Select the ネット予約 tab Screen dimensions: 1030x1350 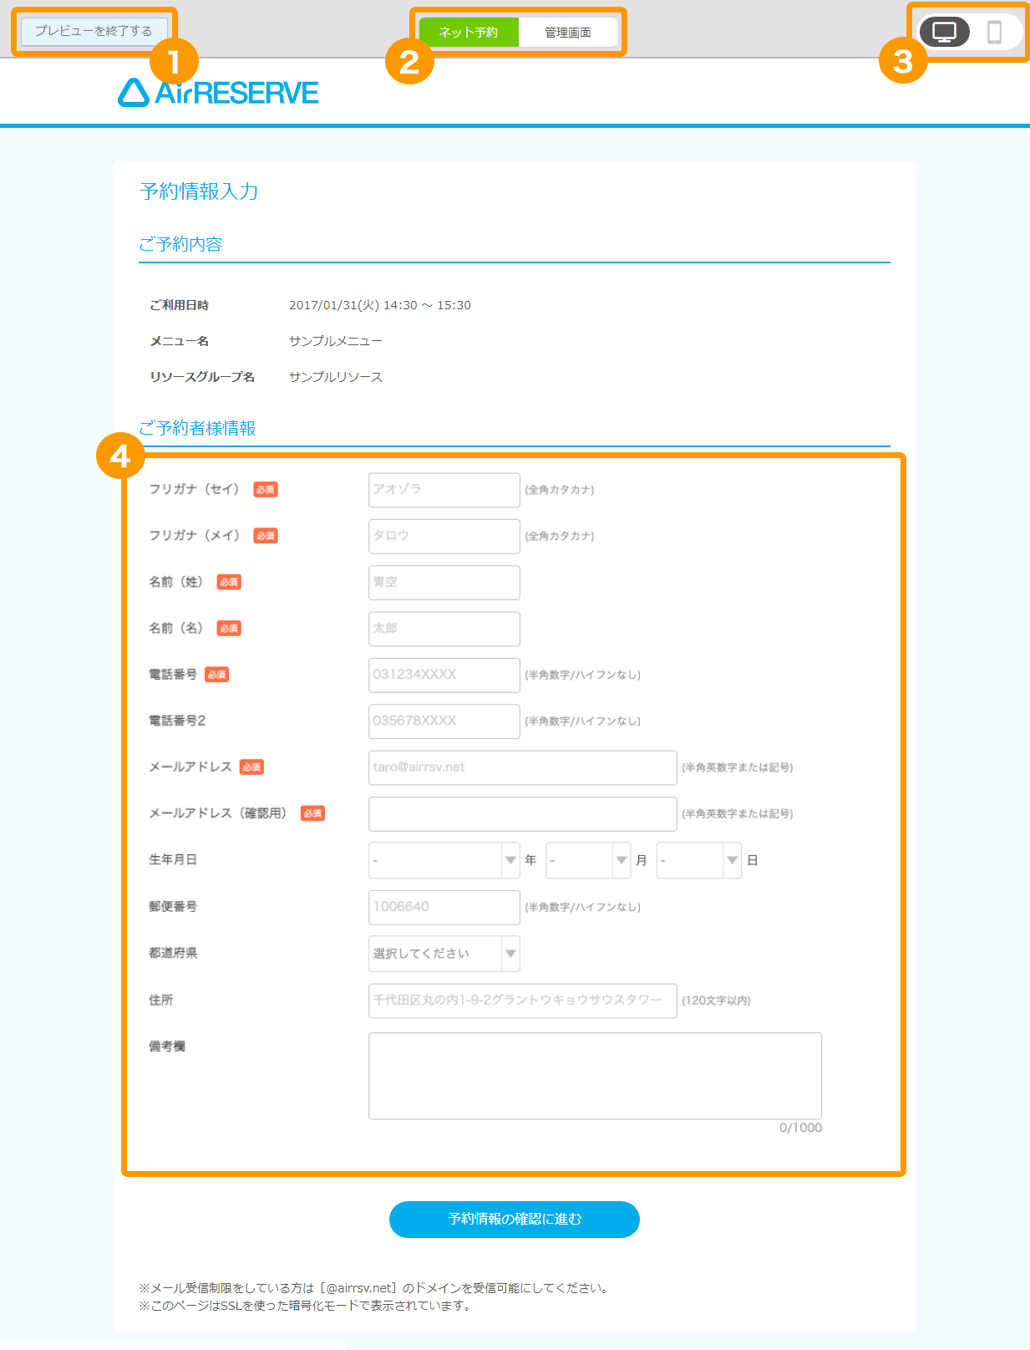[x=469, y=32]
